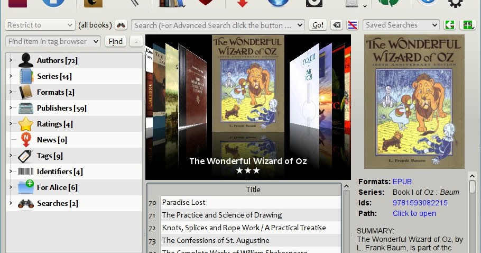The width and height of the screenshot is (481, 253).
Task: Open the 9781593082215 identifier link
Action: click(420, 203)
